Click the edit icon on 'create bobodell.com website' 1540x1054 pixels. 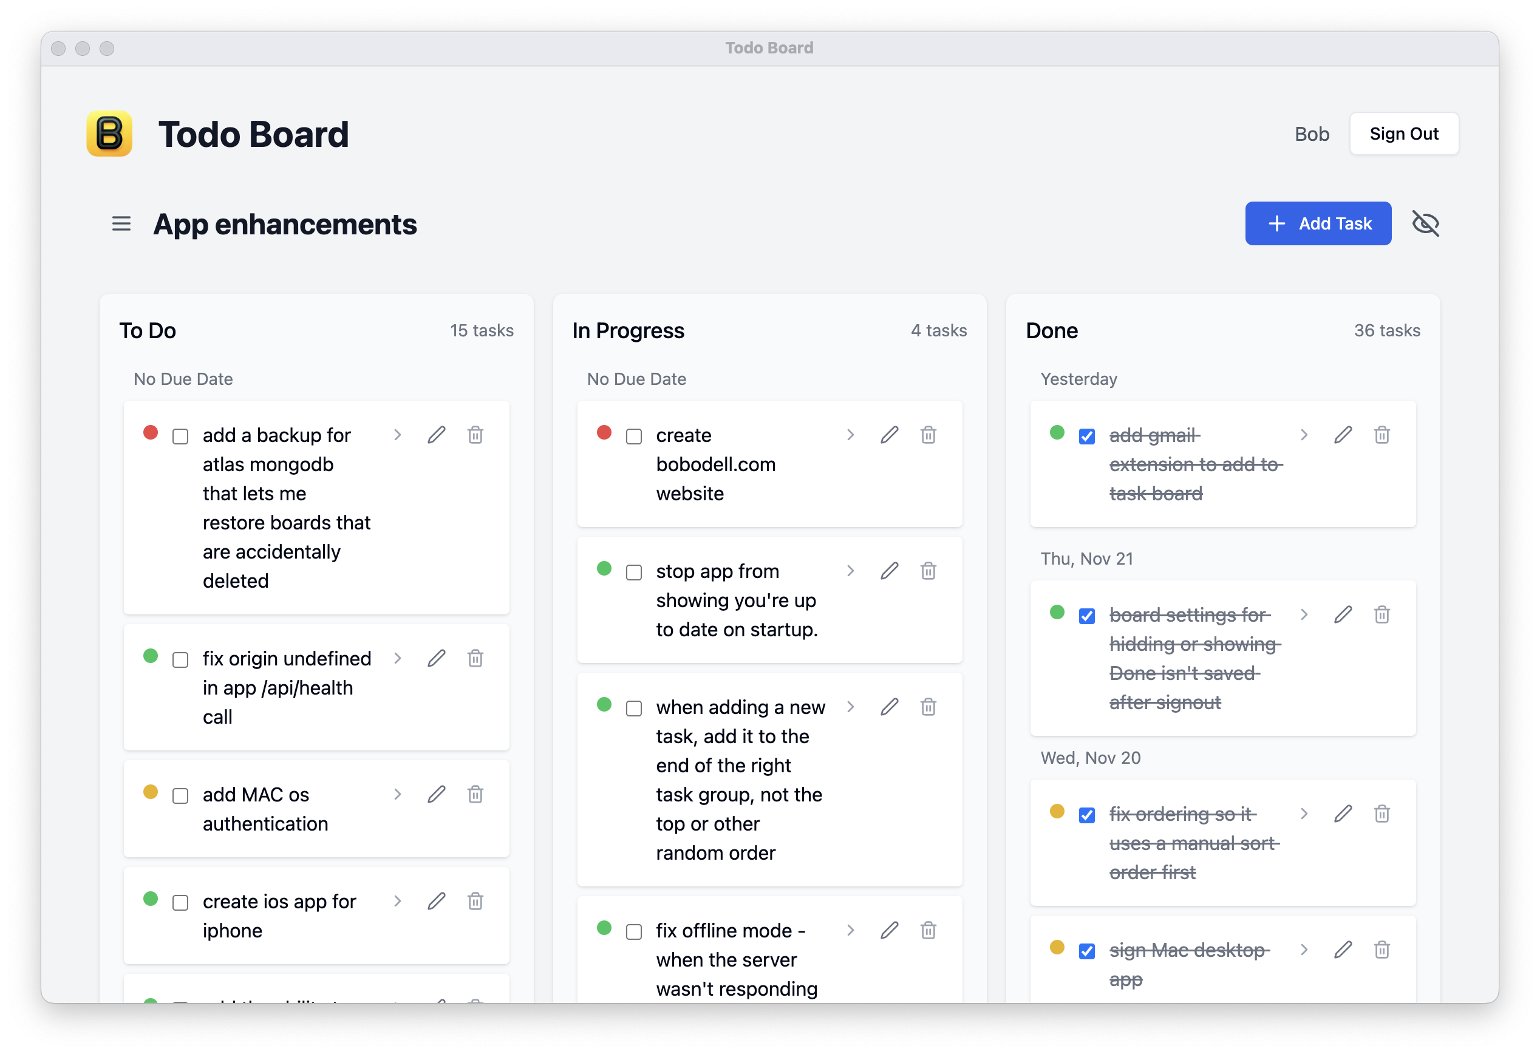pos(890,434)
